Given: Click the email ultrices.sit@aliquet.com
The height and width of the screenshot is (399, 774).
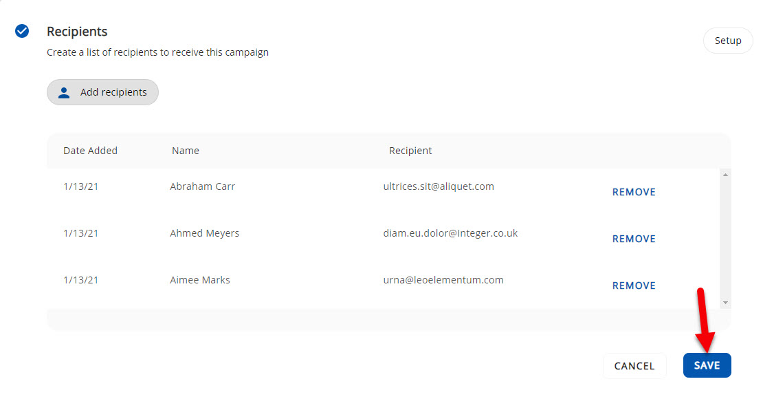Looking at the screenshot, I should [438, 186].
